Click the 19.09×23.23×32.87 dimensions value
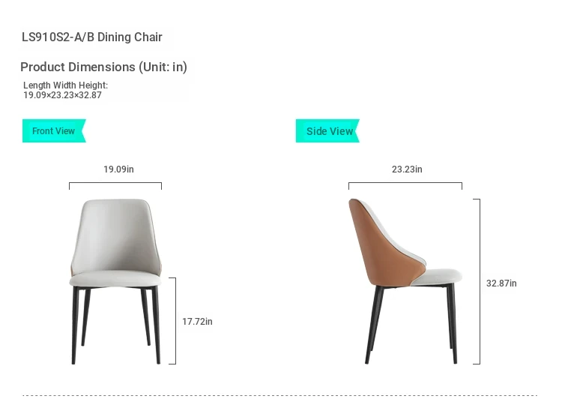This screenshot has height=411, width=562. pyautogui.click(x=62, y=95)
